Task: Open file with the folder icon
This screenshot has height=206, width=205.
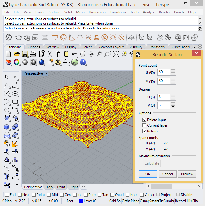Action: click(17, 54)
